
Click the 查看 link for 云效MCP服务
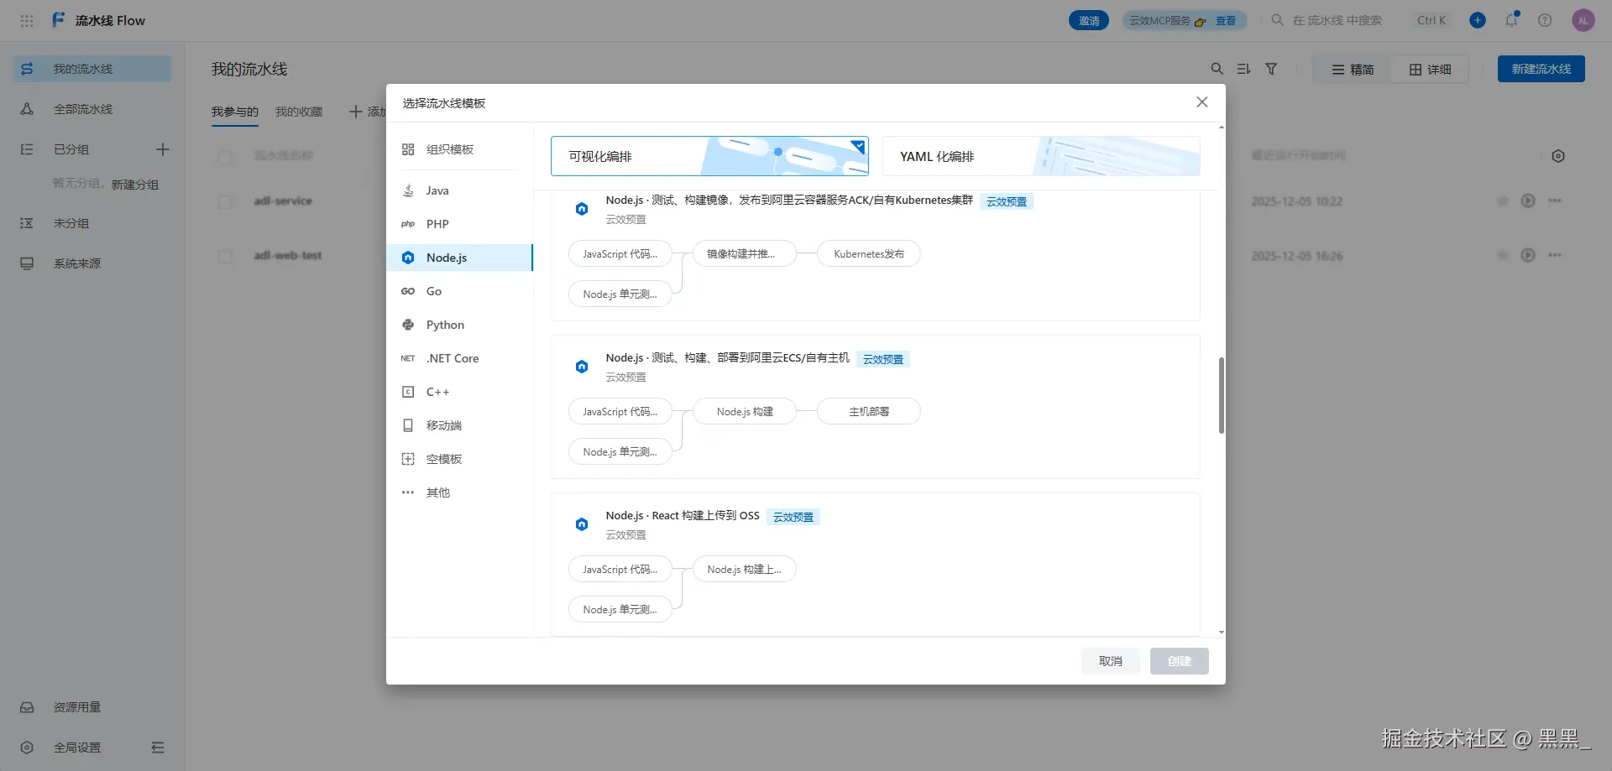click(x=1226, y=21)
